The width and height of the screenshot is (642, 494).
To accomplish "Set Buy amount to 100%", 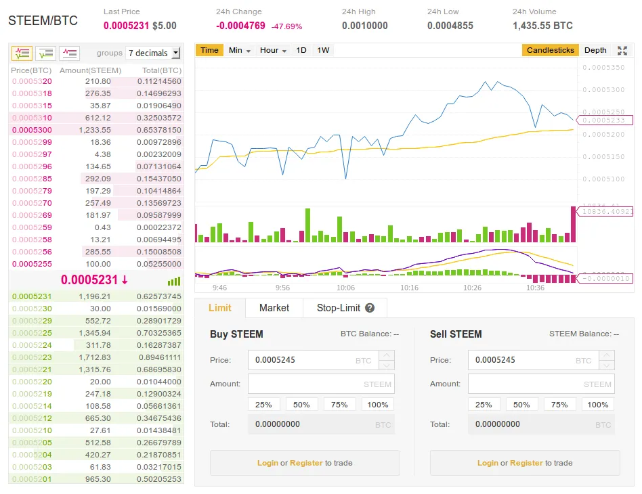I will (x=378, y=405).
